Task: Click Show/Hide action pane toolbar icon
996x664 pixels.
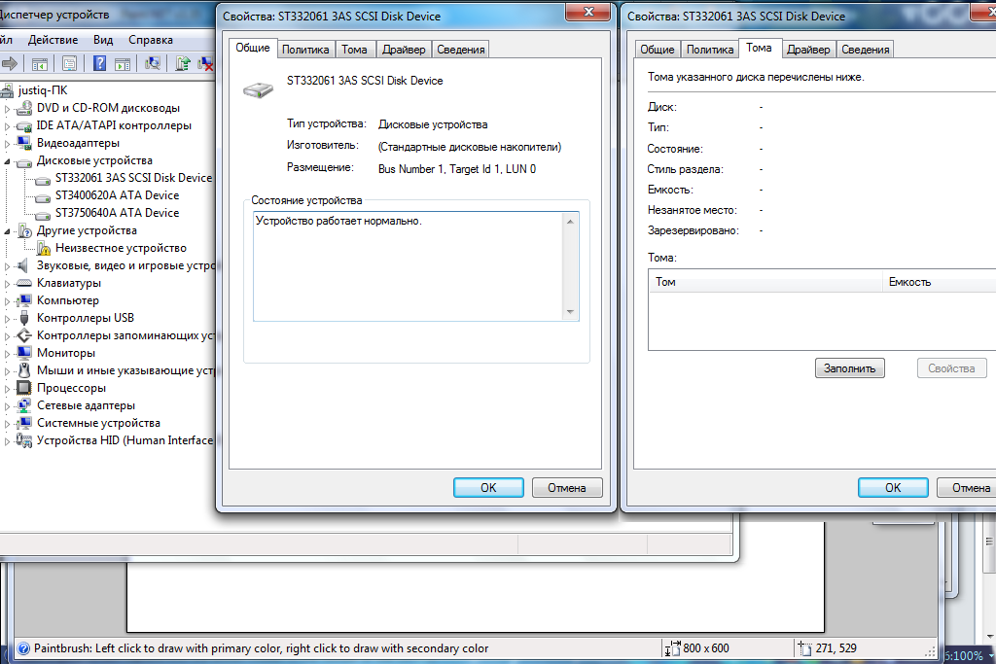Action: coord(123,63)
